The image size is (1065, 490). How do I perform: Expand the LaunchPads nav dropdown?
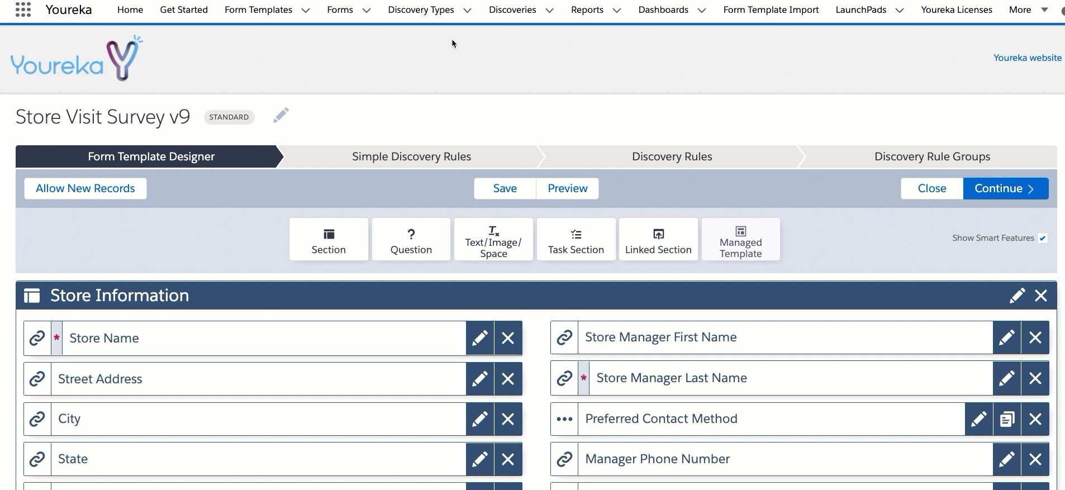tap(900, 10)
